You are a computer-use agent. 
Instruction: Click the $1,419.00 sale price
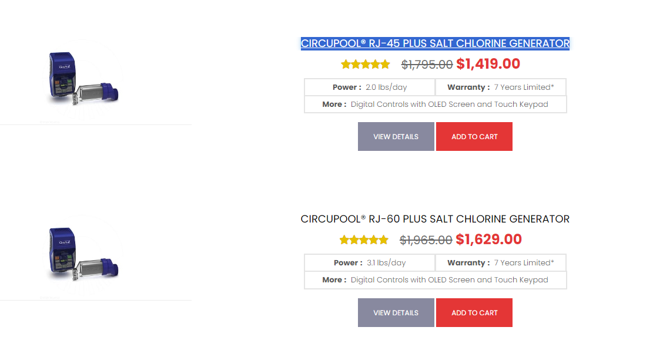pyautogui.click(x=488, y=64)
